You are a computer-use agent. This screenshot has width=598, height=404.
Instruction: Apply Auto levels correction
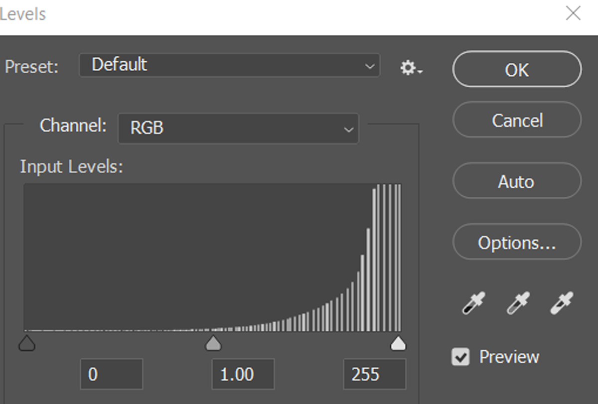pyautogui.click(x=517, y=181)
